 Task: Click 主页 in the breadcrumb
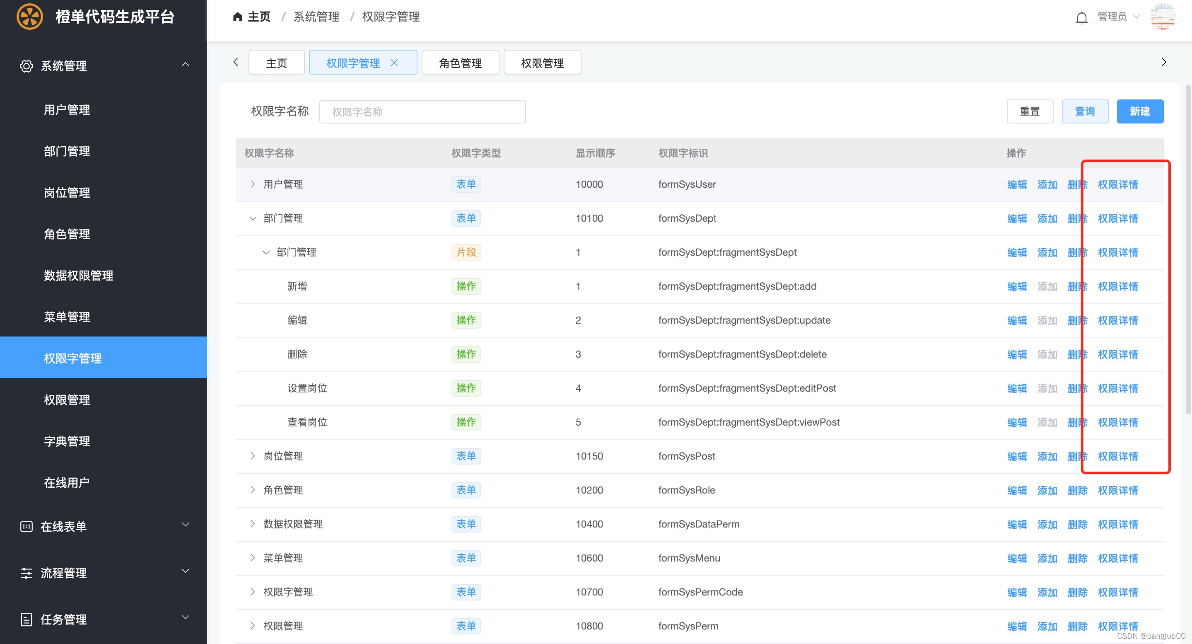pyautogui.click(x=259, y=17)
